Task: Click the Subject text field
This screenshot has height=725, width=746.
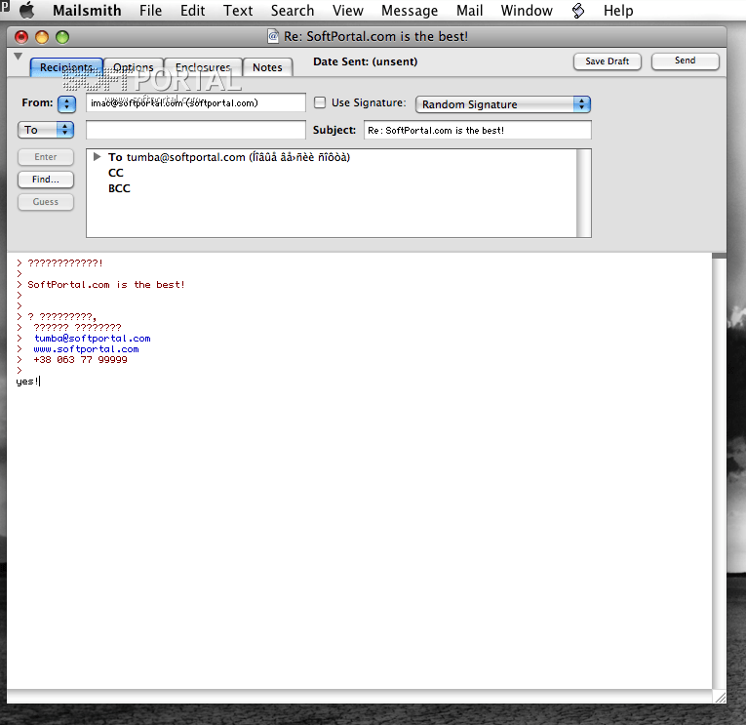Action: [478, 130]
